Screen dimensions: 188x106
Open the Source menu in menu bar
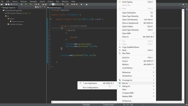click(15, 1)
